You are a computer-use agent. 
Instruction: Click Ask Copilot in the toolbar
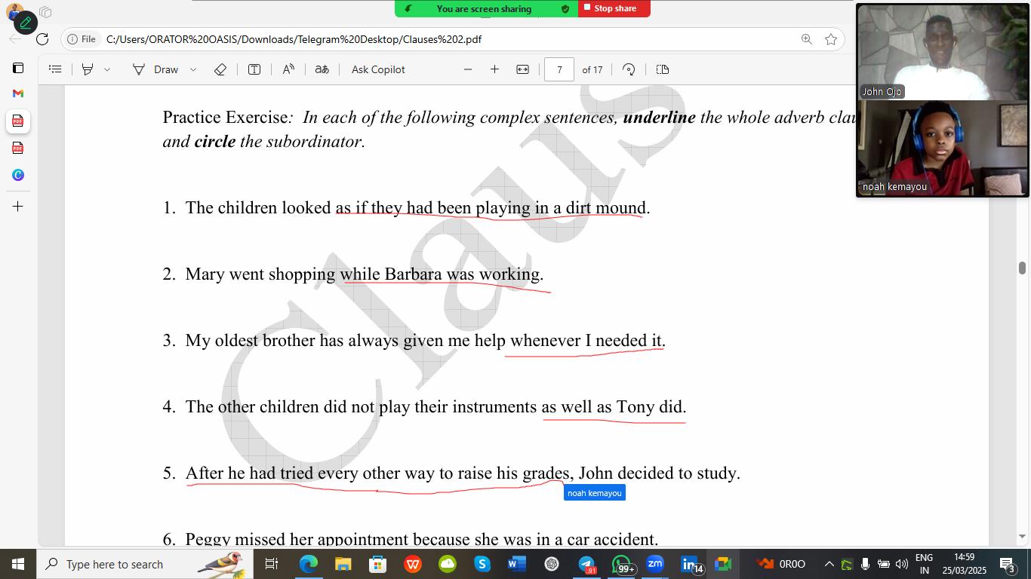pyautogui.click(x=378, y=69)
